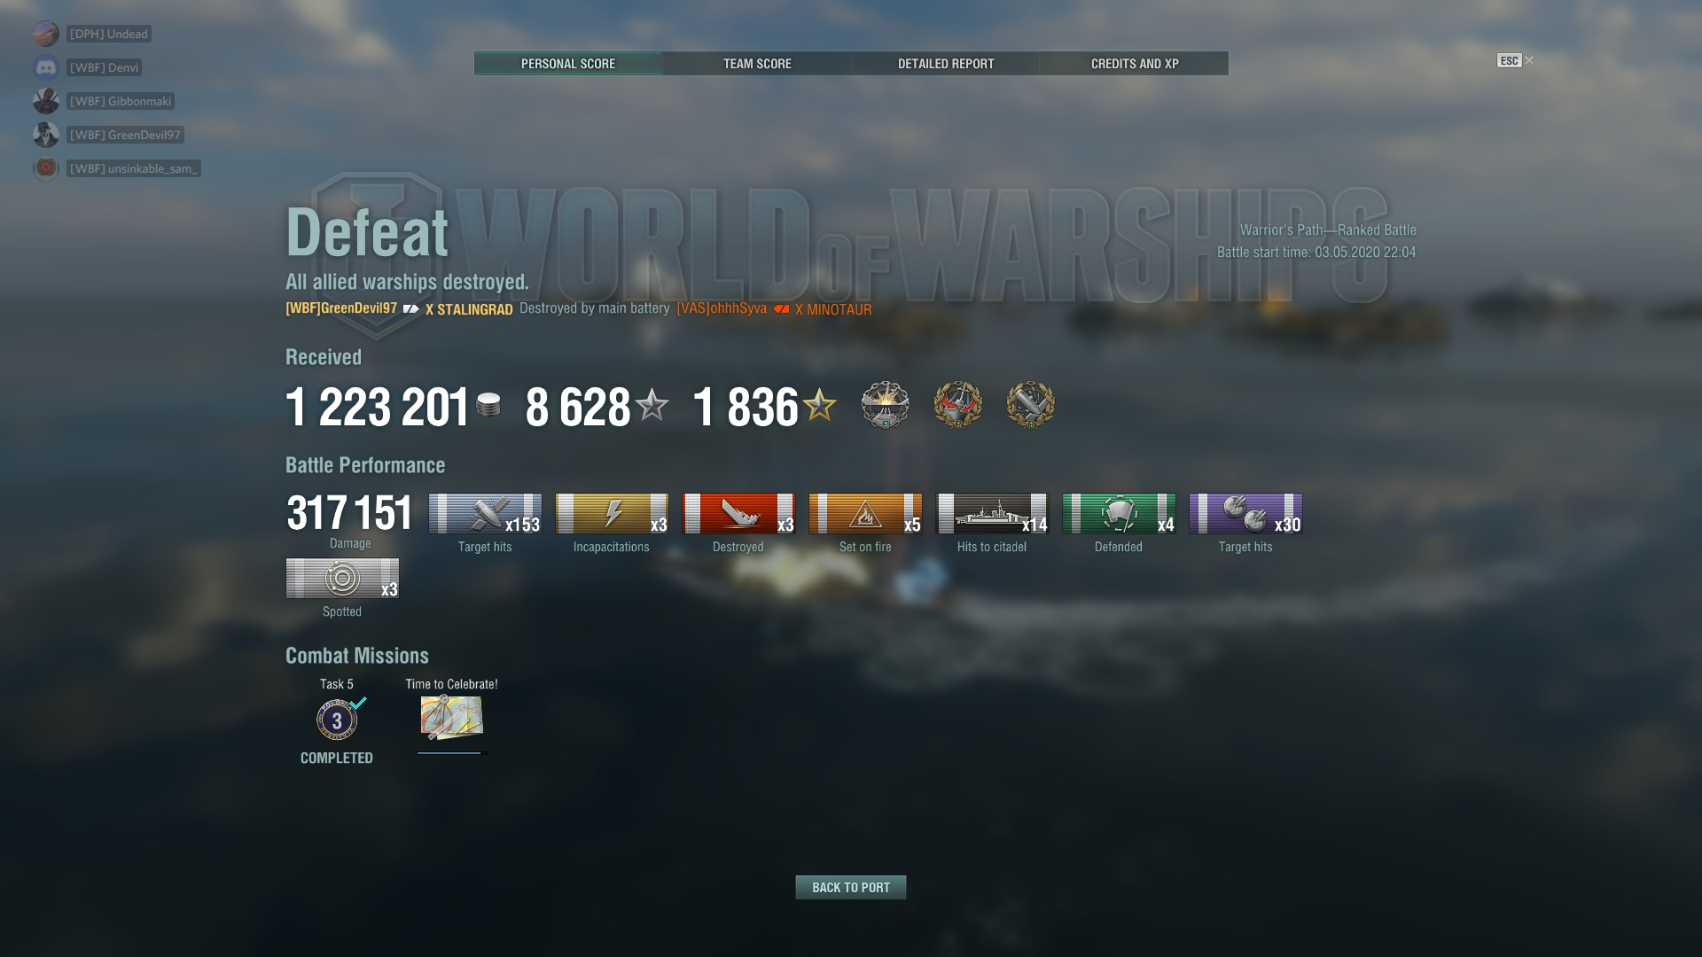
Task: Open the Team Score tab
Action: click(x=757, y=64)
